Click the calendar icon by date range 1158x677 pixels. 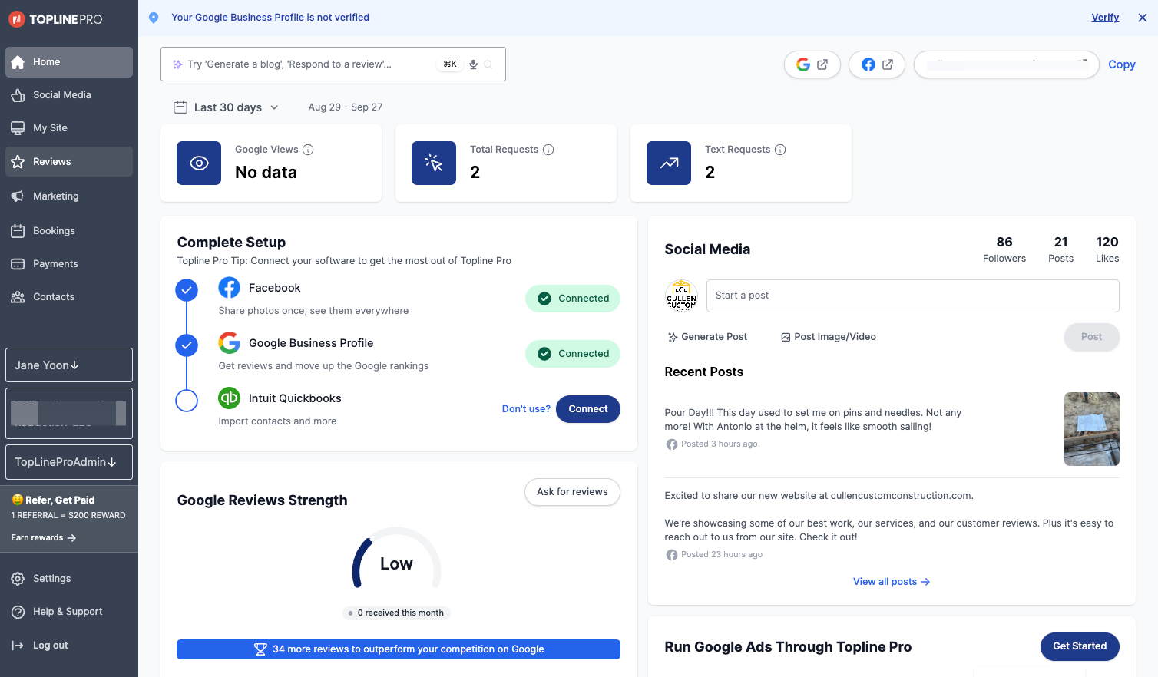pos(180,107)
